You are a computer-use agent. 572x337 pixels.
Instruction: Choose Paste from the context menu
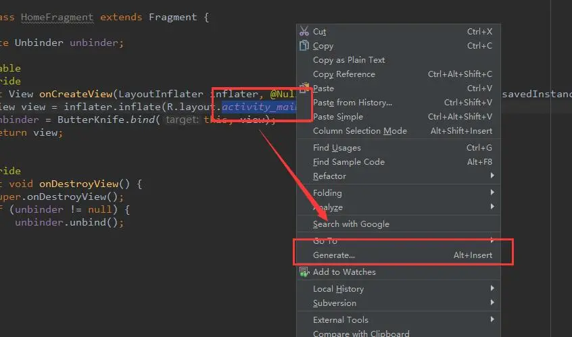(x=399, y=88)
